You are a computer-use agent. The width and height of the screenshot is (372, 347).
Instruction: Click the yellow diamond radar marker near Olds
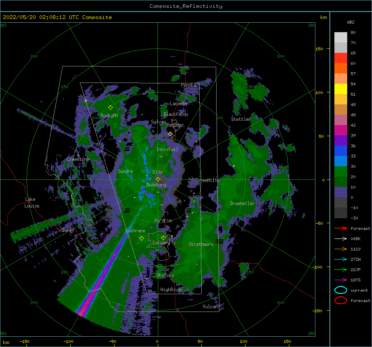(x=158, y=179)
